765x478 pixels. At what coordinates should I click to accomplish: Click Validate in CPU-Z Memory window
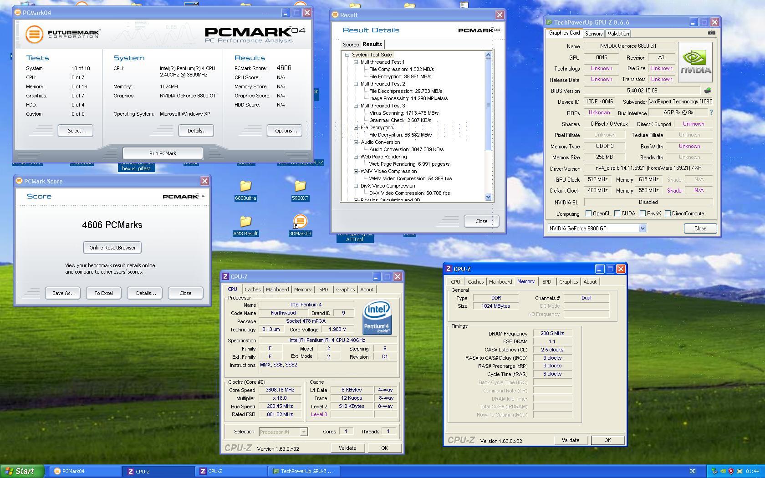pyautogui.click(x=571, y=440)
